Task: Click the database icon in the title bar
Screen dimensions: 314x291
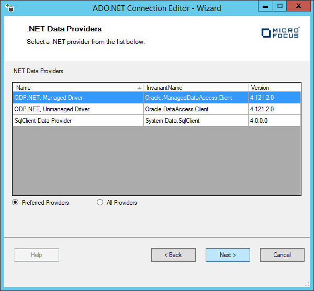Action: click(x=9, y=8)
